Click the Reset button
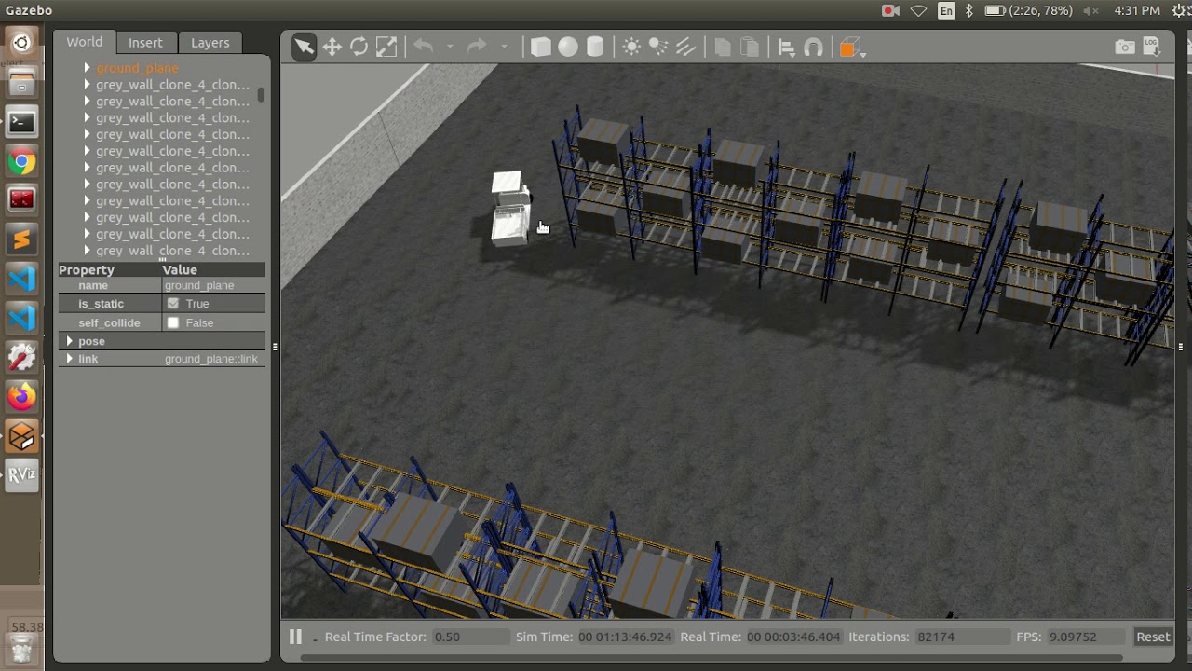 click(1153, 637)
